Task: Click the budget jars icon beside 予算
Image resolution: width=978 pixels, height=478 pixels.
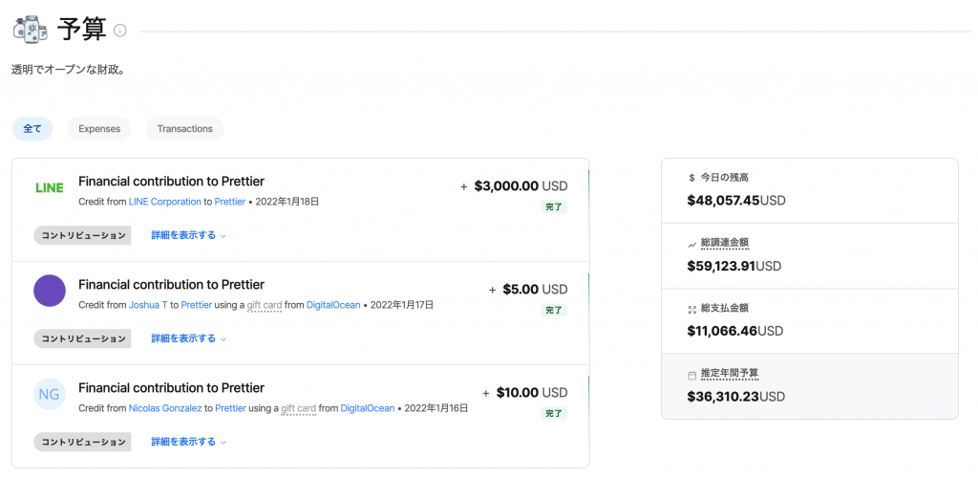Action: [x=30, y=30]
